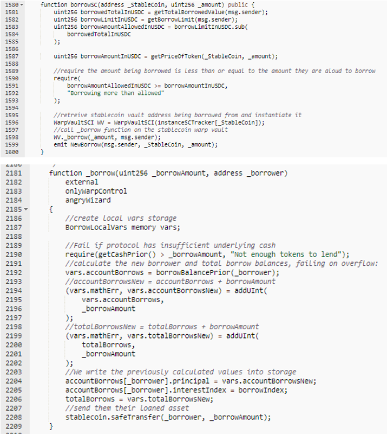Select line number 1596 in gutter
Viewport: 387px width, 434px height.
(x=11, y=123)
